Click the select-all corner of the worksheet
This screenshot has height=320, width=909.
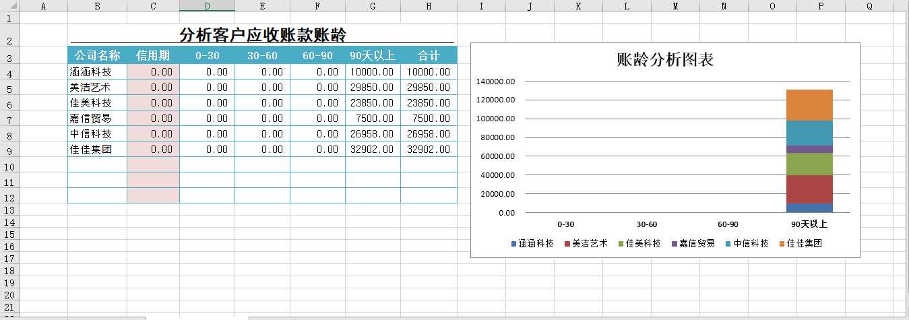9,6
